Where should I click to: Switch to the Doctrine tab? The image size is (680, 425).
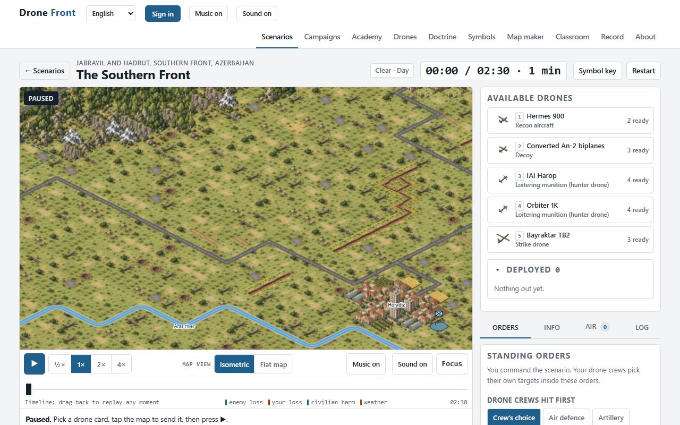point(443,37)
